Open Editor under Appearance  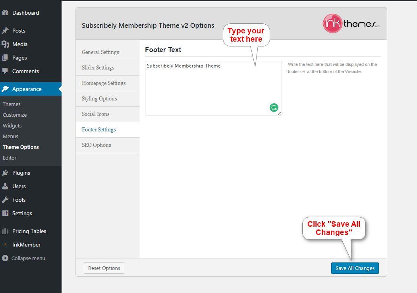10,158
